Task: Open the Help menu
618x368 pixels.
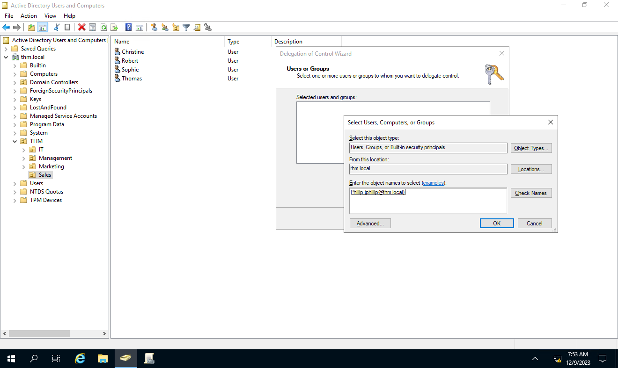Action: (x=69, y=16)
